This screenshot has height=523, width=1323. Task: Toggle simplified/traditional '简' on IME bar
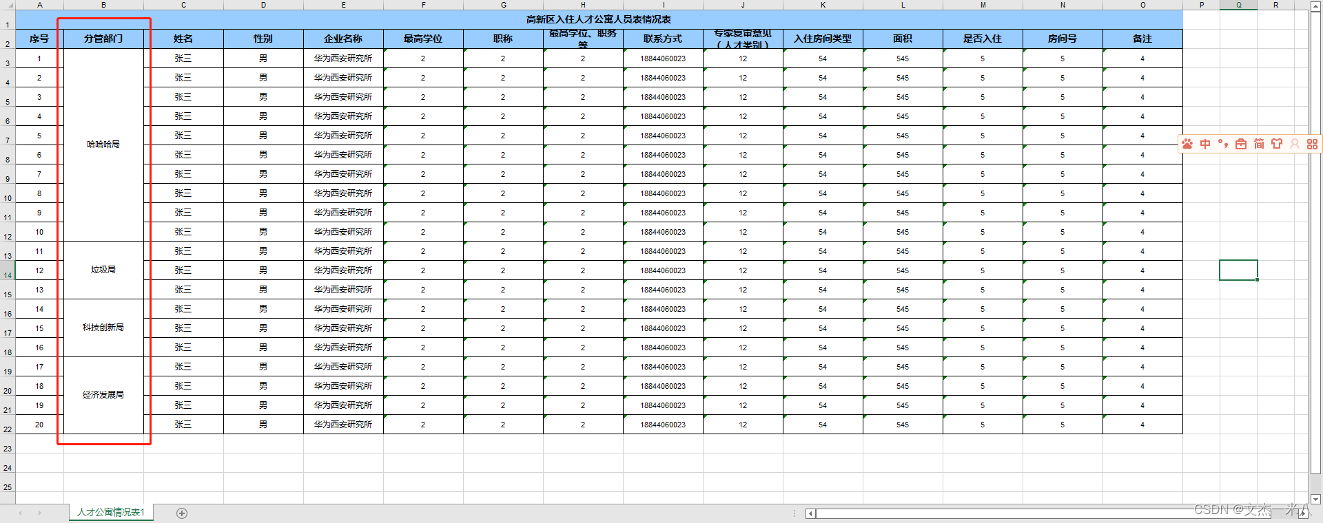click(x=1259, y=144)
